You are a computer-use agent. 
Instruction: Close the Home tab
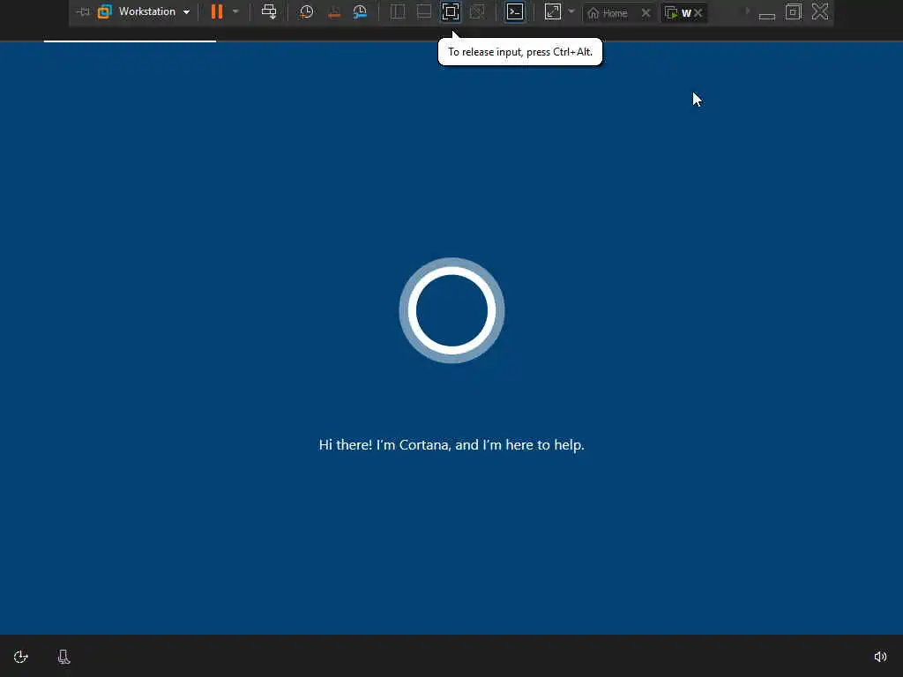click(646, 12)
